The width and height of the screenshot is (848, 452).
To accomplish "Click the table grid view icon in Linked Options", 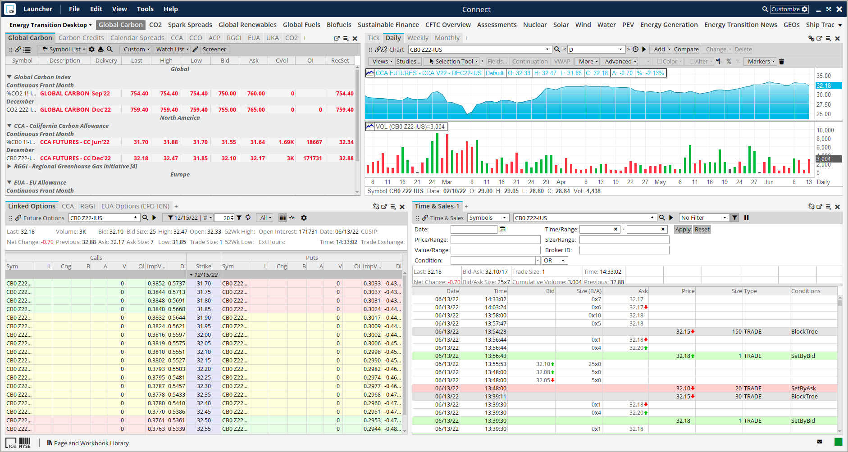I will 283,218.
